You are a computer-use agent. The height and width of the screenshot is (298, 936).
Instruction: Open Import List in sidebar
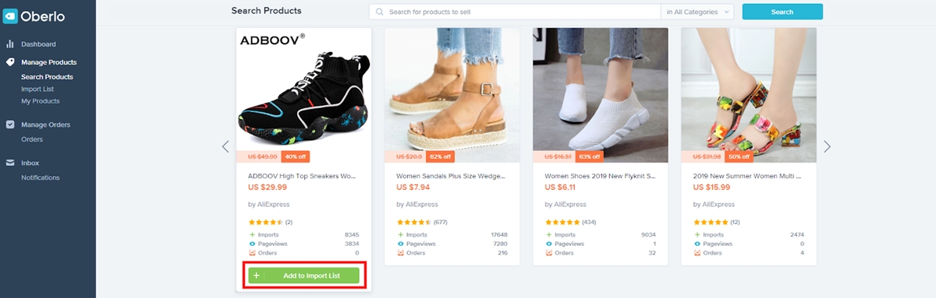pyautogui.click(x=37, y=89)
